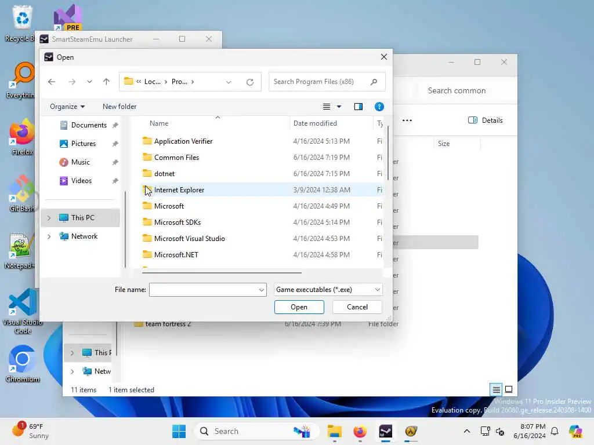This screenshot has width=594, height=445.
Task: Switch Explorer window to large icons view
Action: click(509, 389)
